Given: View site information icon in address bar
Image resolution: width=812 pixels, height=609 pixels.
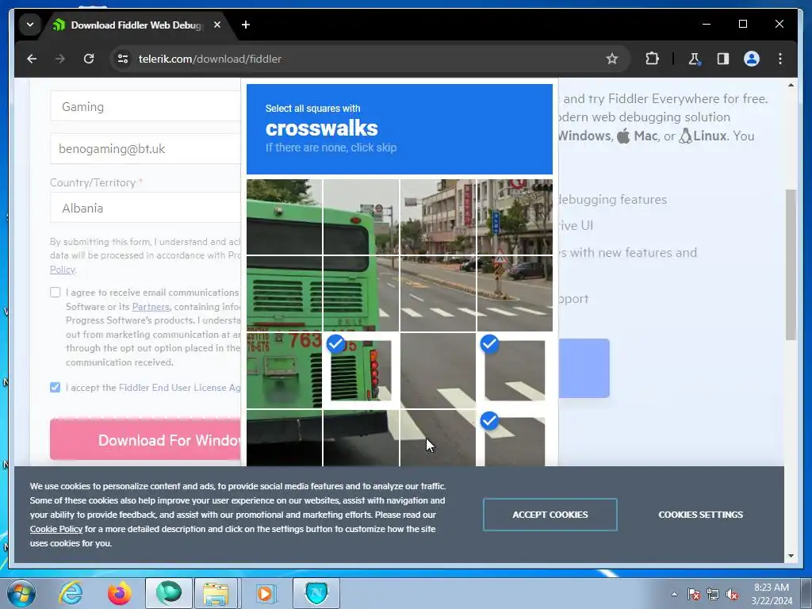Looking at the screenshot, I should click(123, 59).
